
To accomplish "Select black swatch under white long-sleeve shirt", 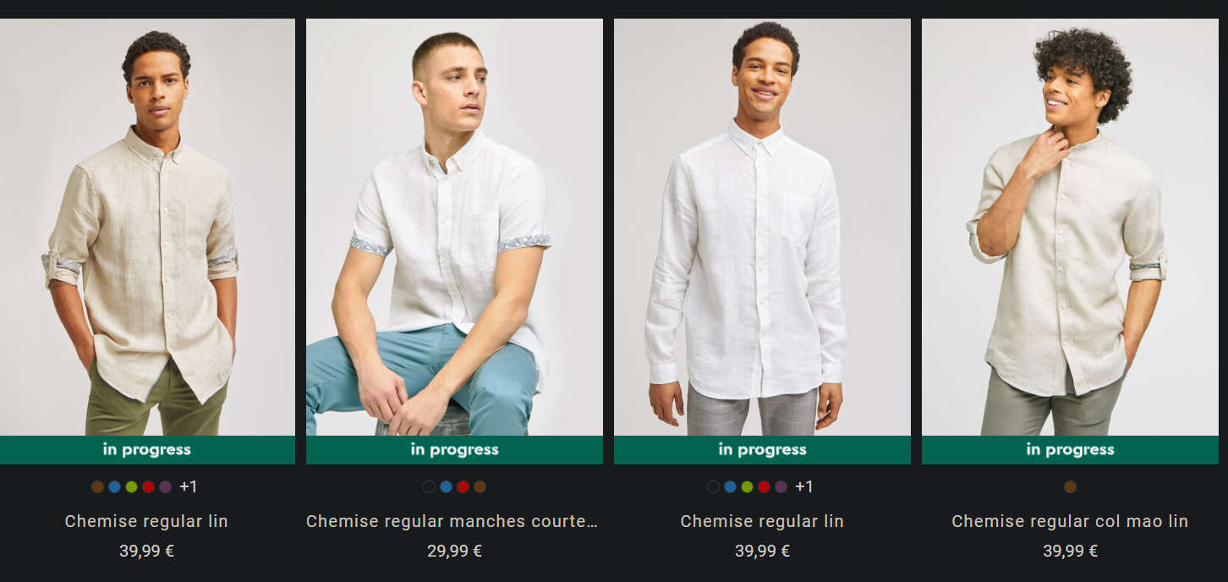I will 713,486.
